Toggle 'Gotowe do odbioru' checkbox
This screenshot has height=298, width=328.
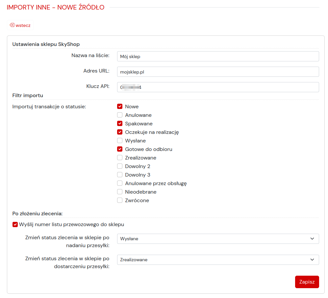pyautogui.click(x=120, y=149)
